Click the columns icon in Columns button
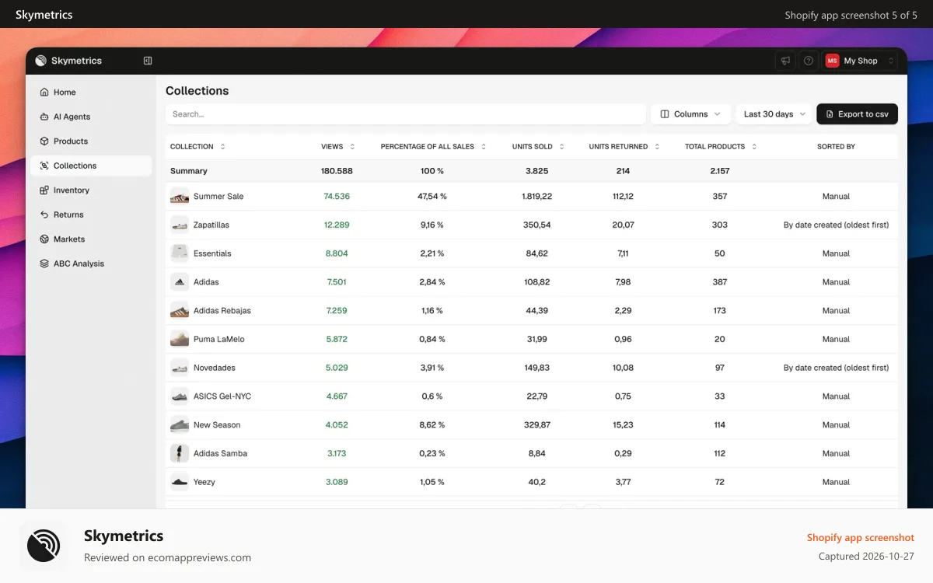933x583 pixels. click(x=665, y=114)
